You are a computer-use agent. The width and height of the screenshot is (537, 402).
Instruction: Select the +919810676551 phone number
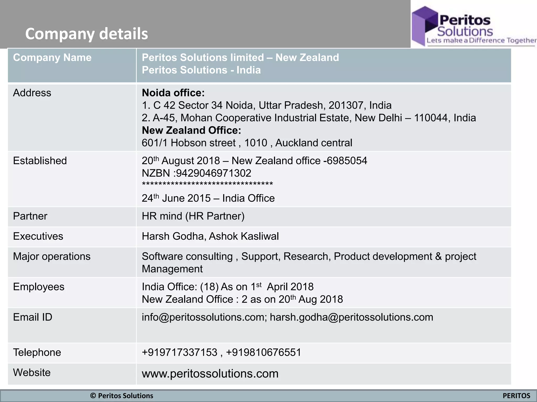click(264, 352)
